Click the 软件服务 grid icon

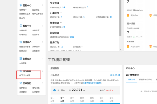pyautogui.click(x=21, y=59)
